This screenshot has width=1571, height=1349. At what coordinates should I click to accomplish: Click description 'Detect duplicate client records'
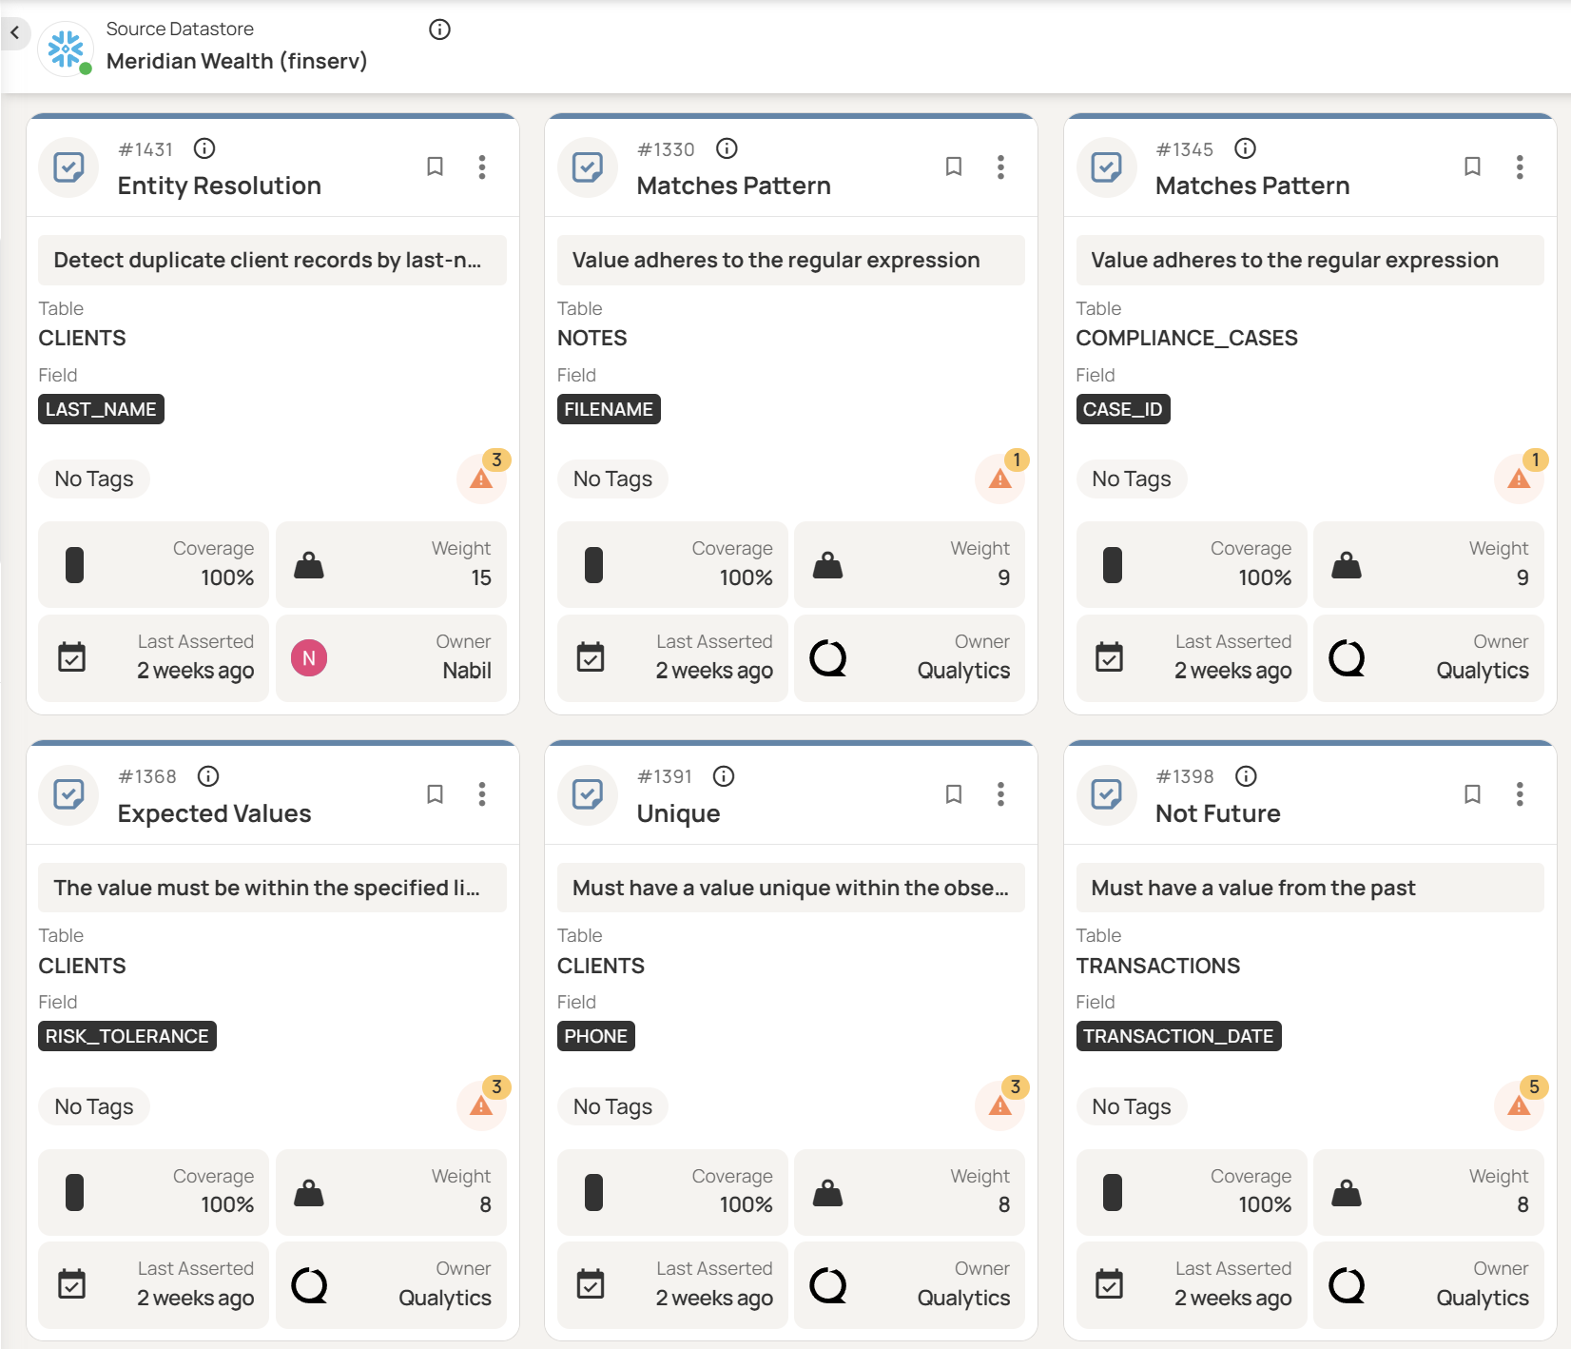click(272, 260)
